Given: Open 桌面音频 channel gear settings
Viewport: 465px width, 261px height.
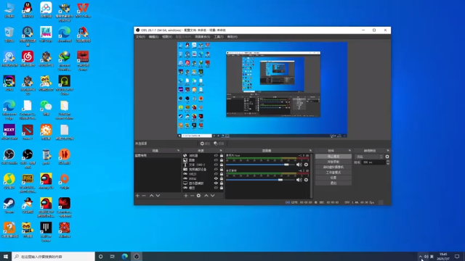Looking at the screenshot, I should pos(306,180).
